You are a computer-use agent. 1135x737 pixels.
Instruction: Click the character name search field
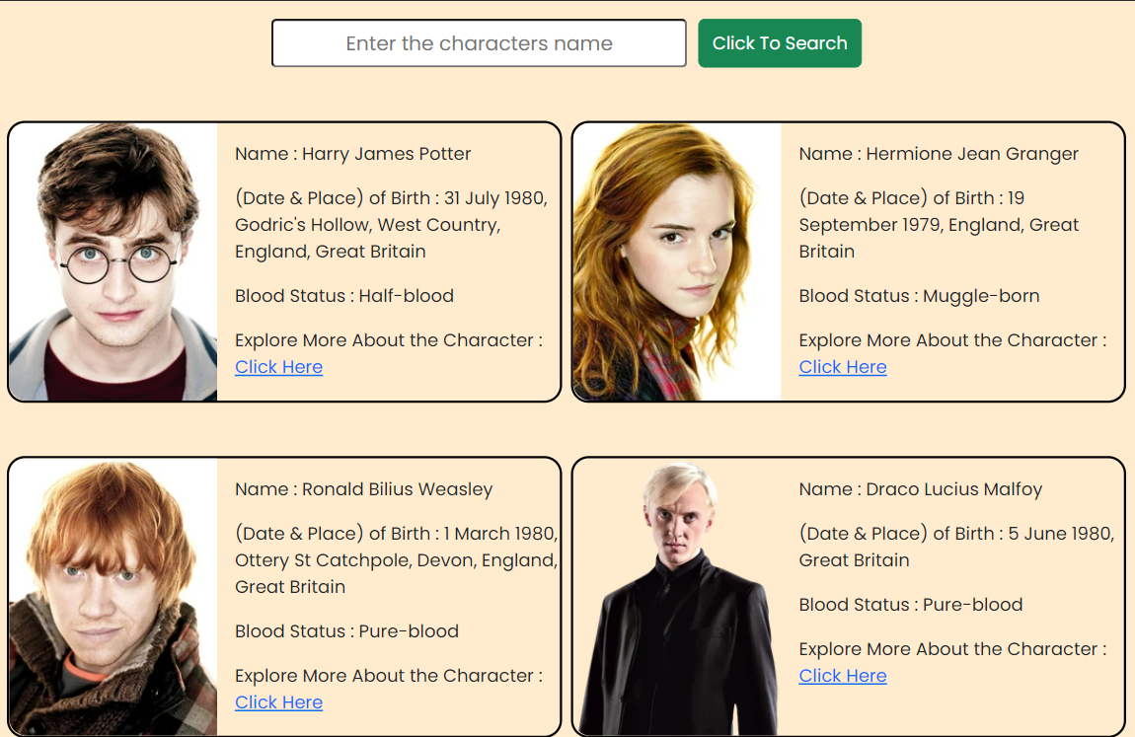[479, 43]
